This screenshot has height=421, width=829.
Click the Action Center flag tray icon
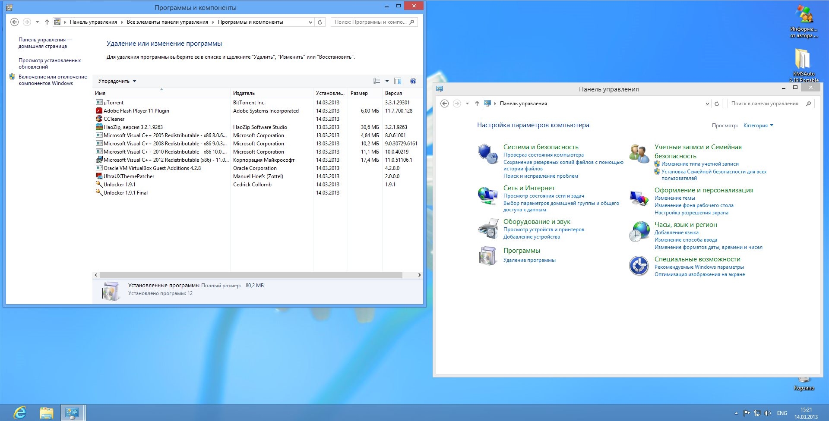coord(747,413)
